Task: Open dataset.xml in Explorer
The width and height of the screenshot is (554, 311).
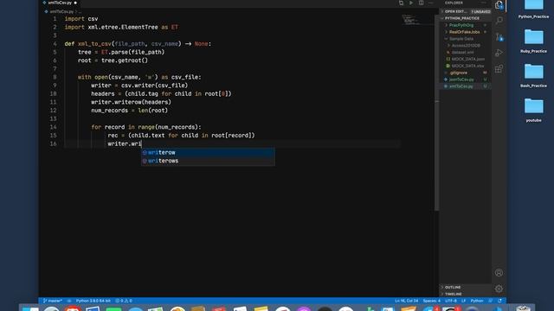Action: (x=462, y=52)
